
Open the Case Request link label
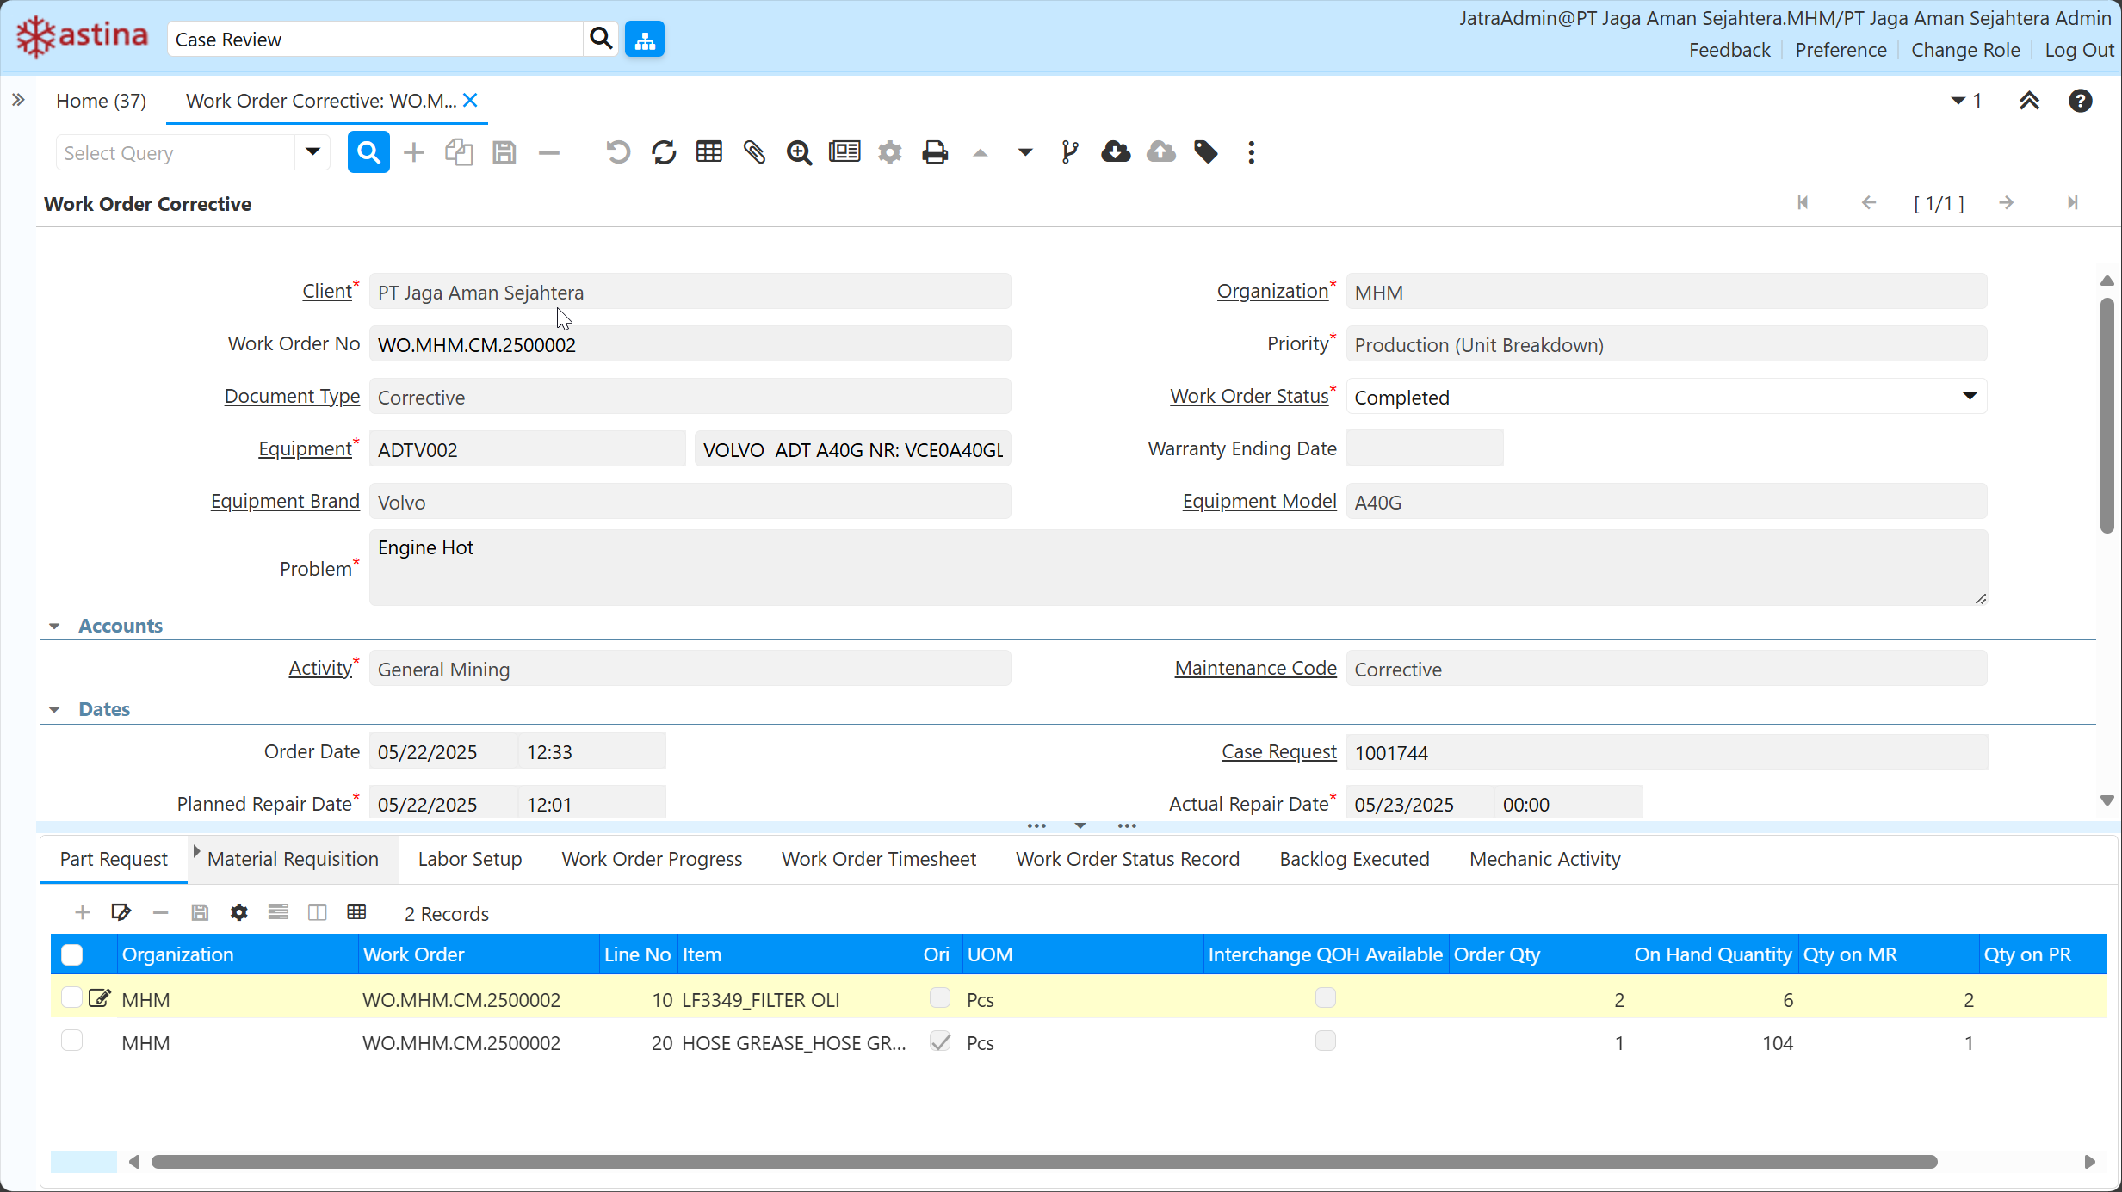click(1278, 752)
